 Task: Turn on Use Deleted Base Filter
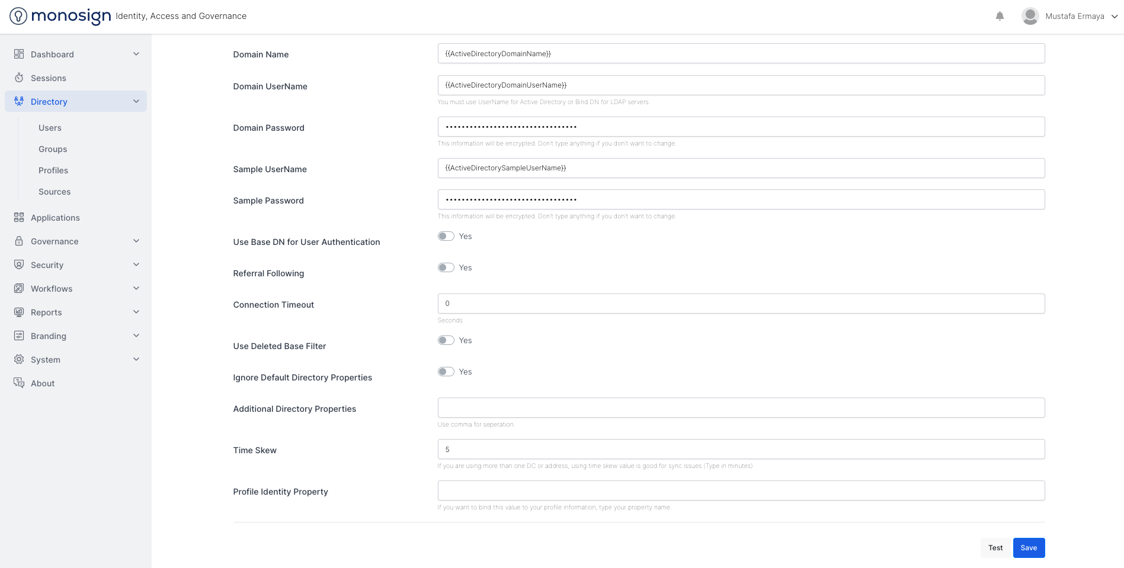(x=446, y=340)
